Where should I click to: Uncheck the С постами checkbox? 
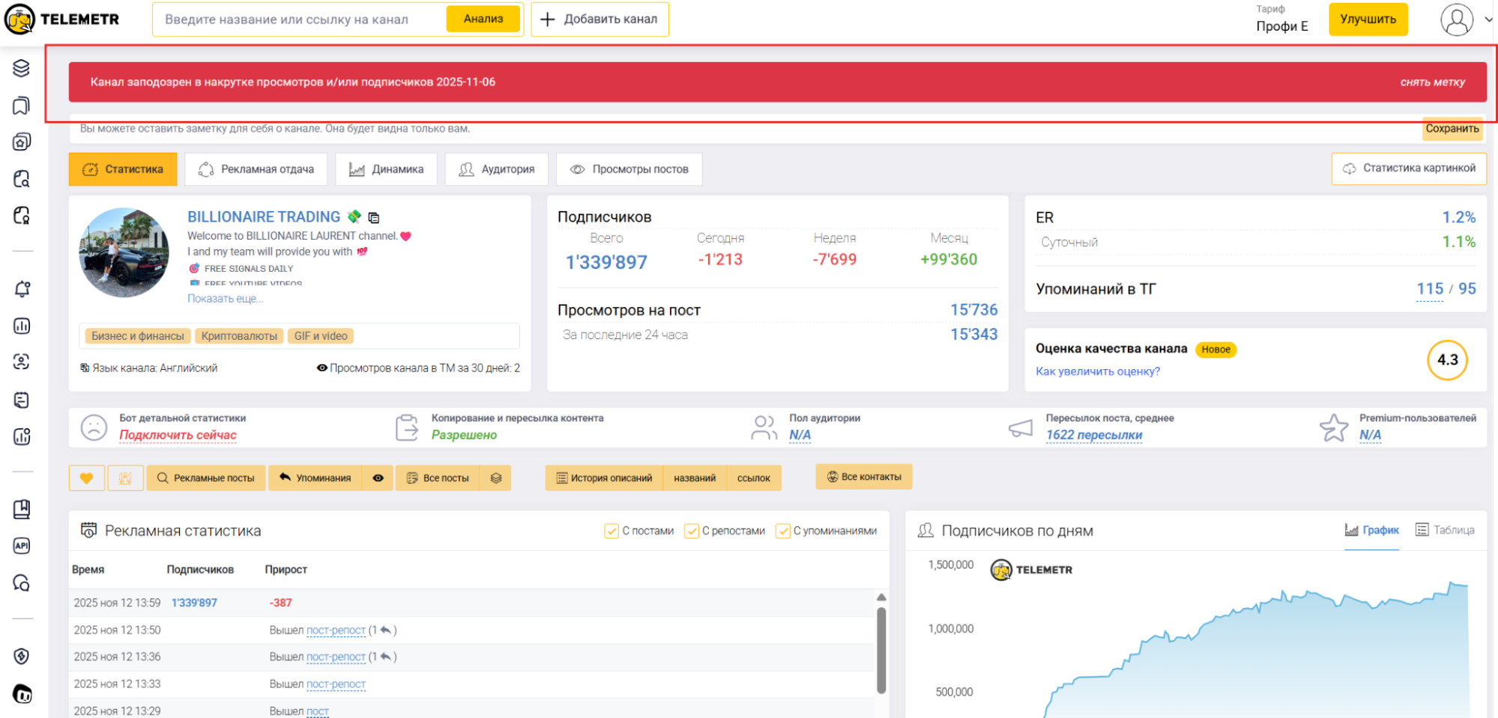click(611, 532)
